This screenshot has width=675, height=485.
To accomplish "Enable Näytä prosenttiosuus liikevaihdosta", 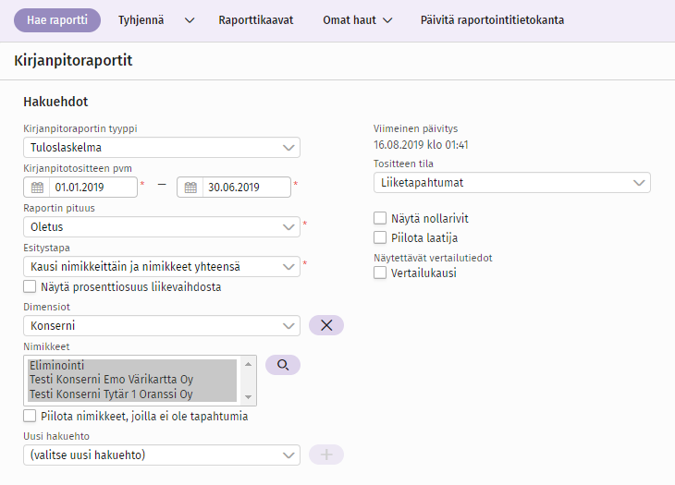I will pyautogui.click(x=30, y=286).
